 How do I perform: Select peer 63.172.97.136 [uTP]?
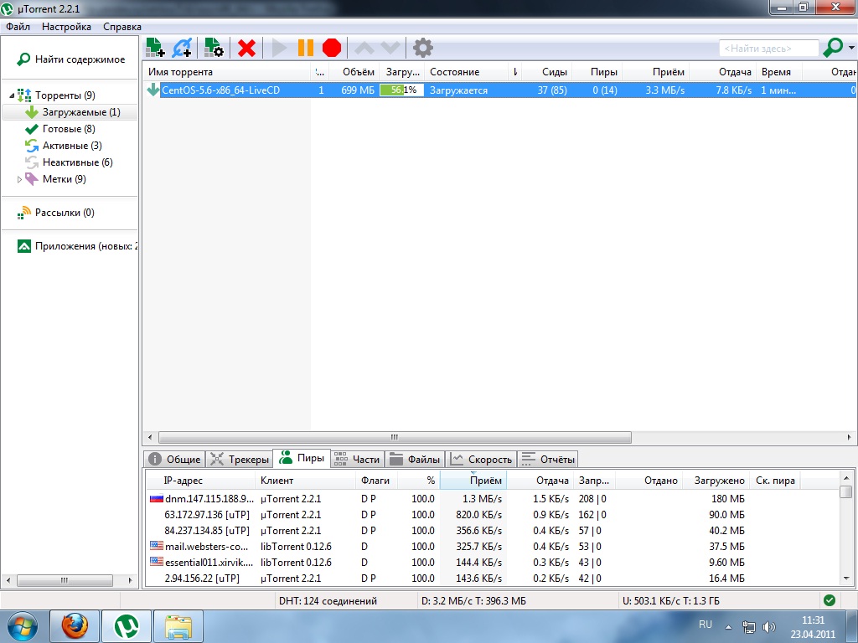[x=493, y=515]
